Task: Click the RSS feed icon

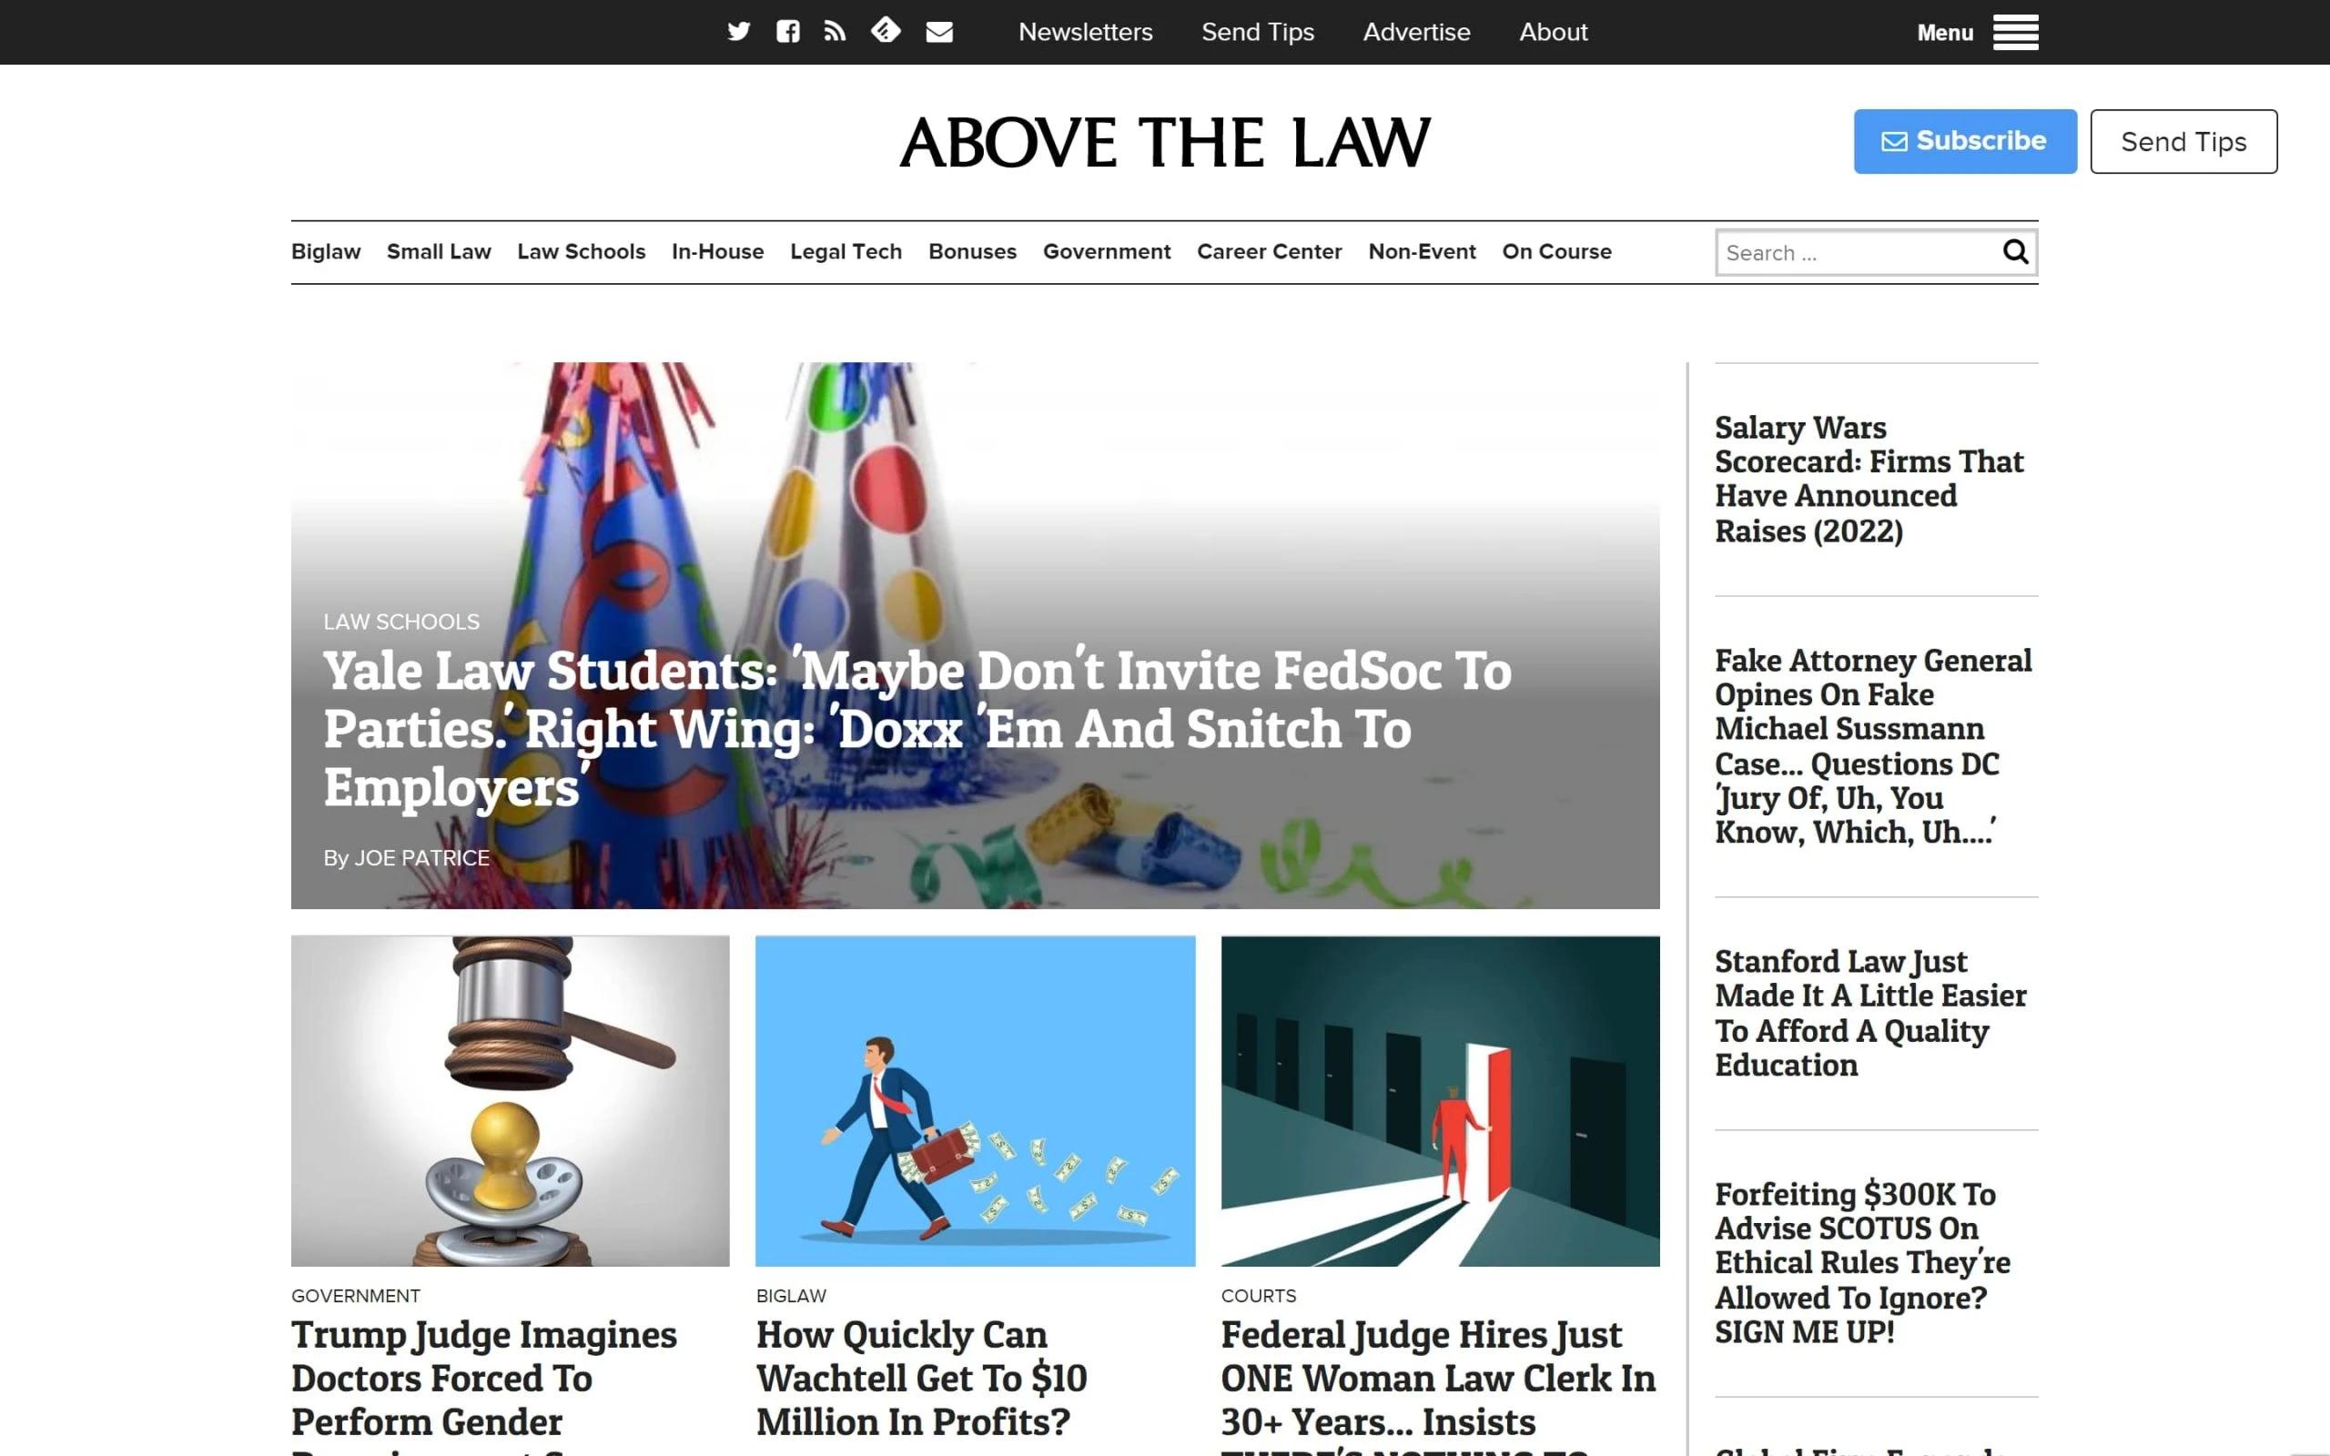Action: [834, 32]
